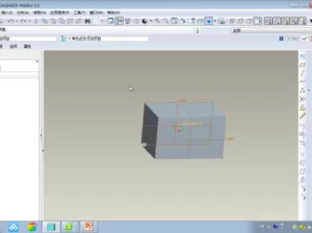This screenshot has width=312, height=233.
Task: Open PowerPoint from the taskbar
Action: coord(89,227)
